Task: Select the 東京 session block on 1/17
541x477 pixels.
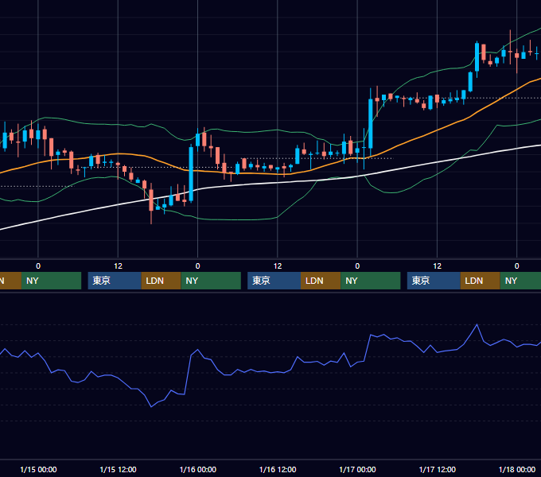Action: coord(434,281)
